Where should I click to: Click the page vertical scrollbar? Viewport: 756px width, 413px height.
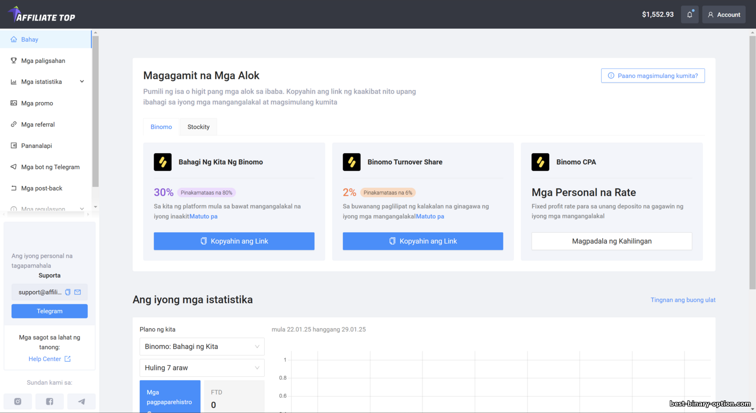pyautogui.click(x=752, y=162)
